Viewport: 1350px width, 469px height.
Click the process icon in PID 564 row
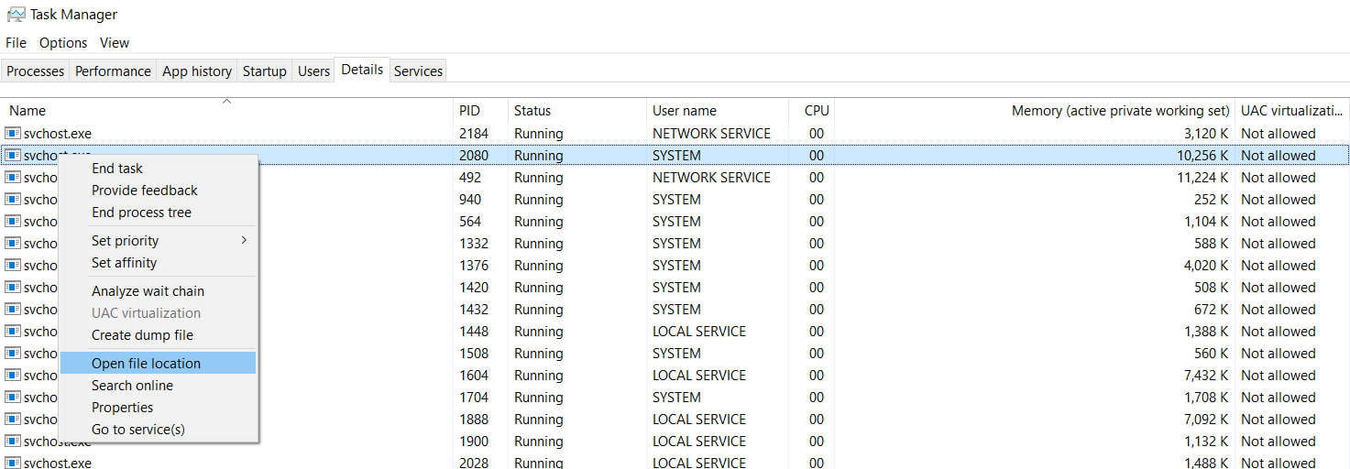coord(13,222)
